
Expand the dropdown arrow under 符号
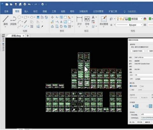click(87, 27)
